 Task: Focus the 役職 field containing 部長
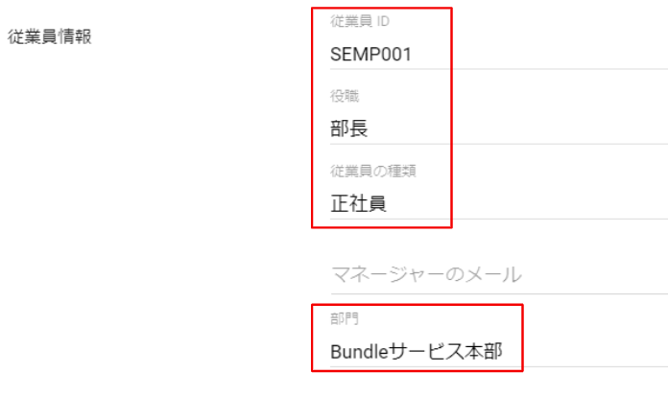480,128
